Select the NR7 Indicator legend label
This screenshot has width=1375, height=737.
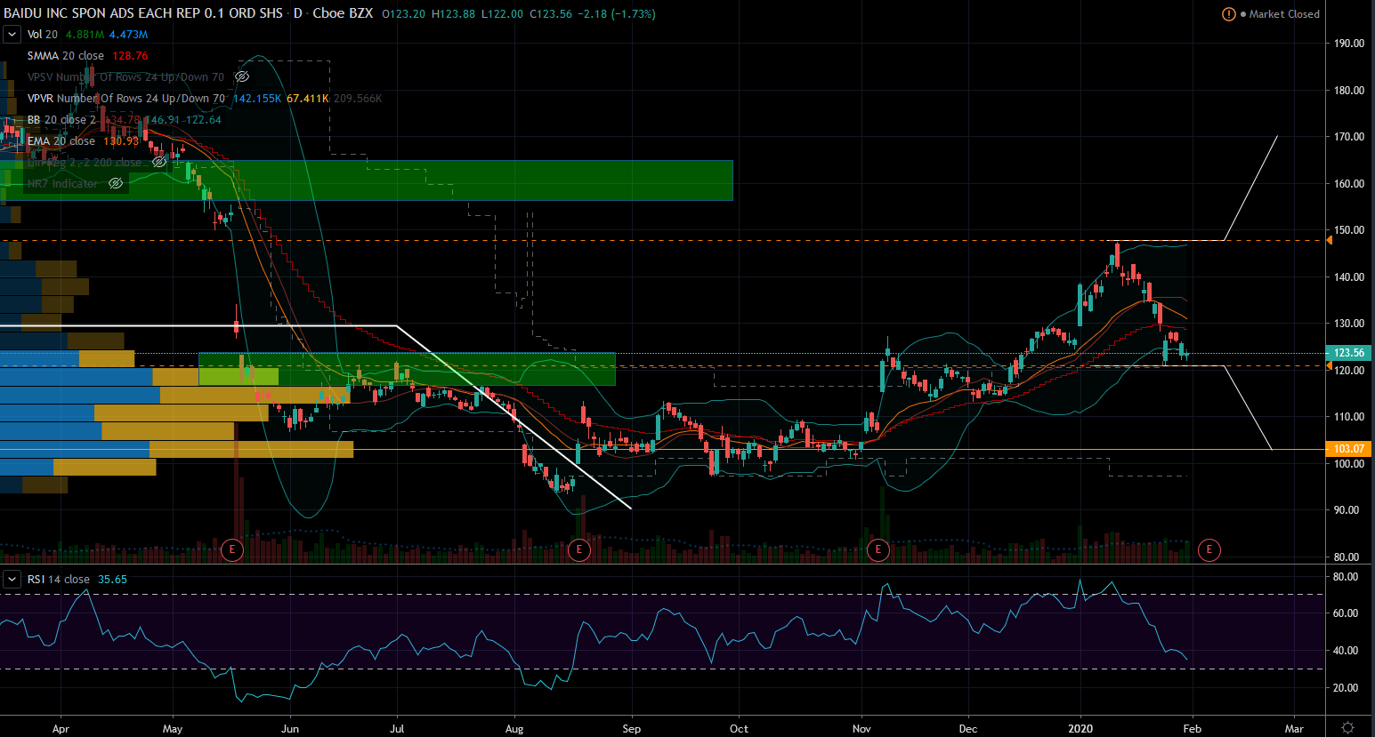click(62, 184)
